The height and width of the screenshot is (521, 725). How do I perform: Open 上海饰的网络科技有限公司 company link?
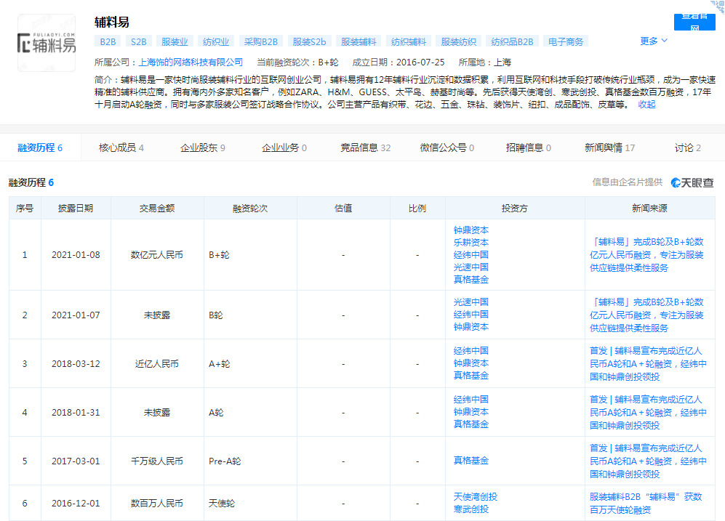(x=191, y=62)
